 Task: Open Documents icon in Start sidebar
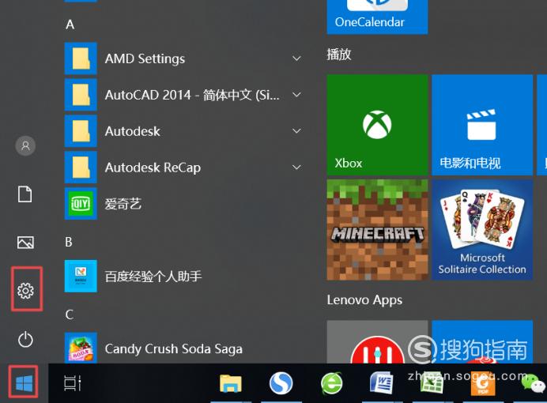[25, 194]
